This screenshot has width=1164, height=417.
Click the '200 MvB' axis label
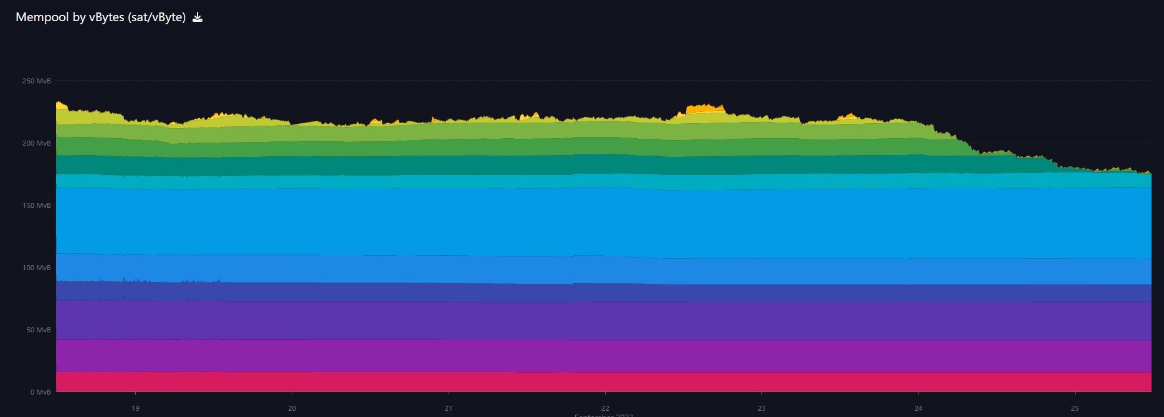click(x=37, y=143)
